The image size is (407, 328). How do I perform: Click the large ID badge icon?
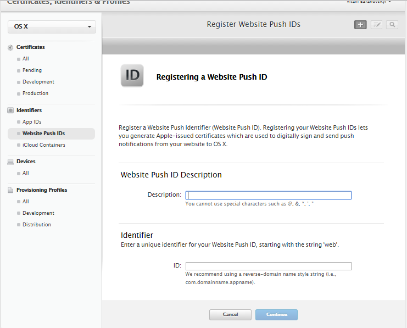(x=132, y=76)
